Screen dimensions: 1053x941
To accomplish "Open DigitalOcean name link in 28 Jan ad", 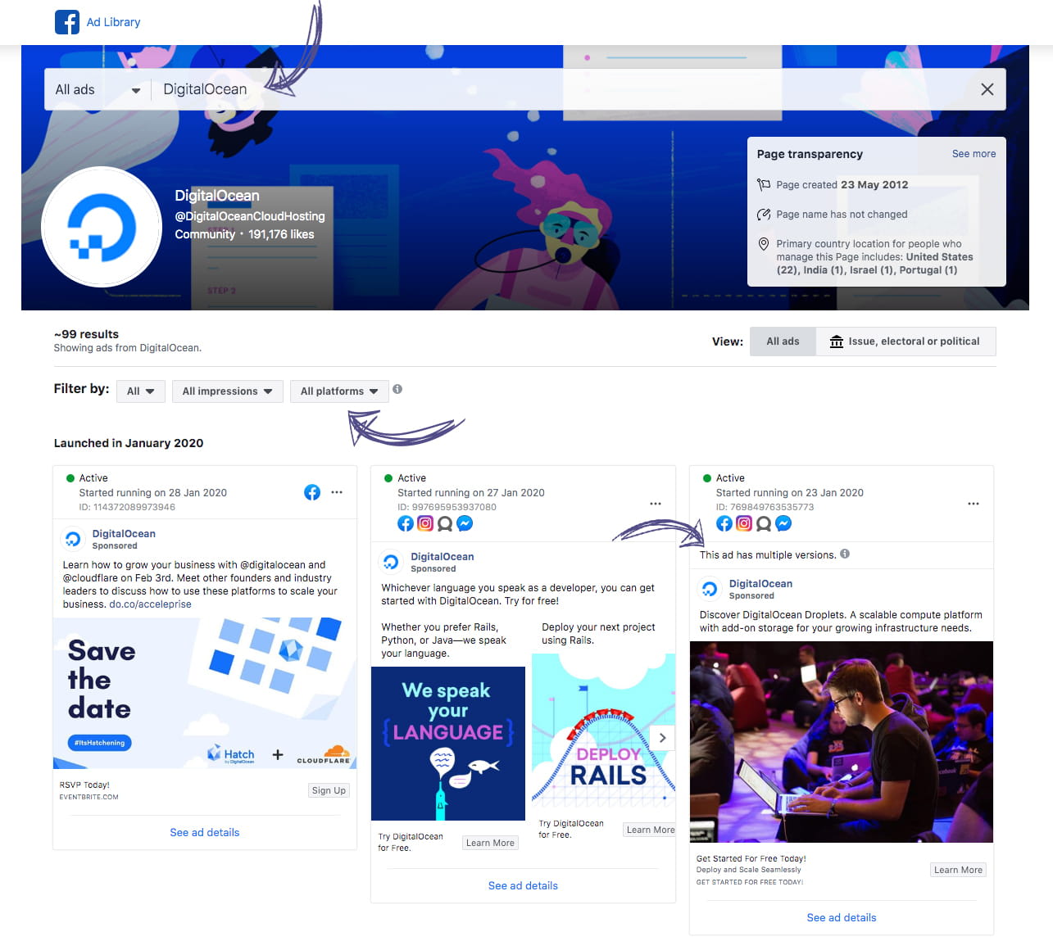I will click(x=124, y=533).
